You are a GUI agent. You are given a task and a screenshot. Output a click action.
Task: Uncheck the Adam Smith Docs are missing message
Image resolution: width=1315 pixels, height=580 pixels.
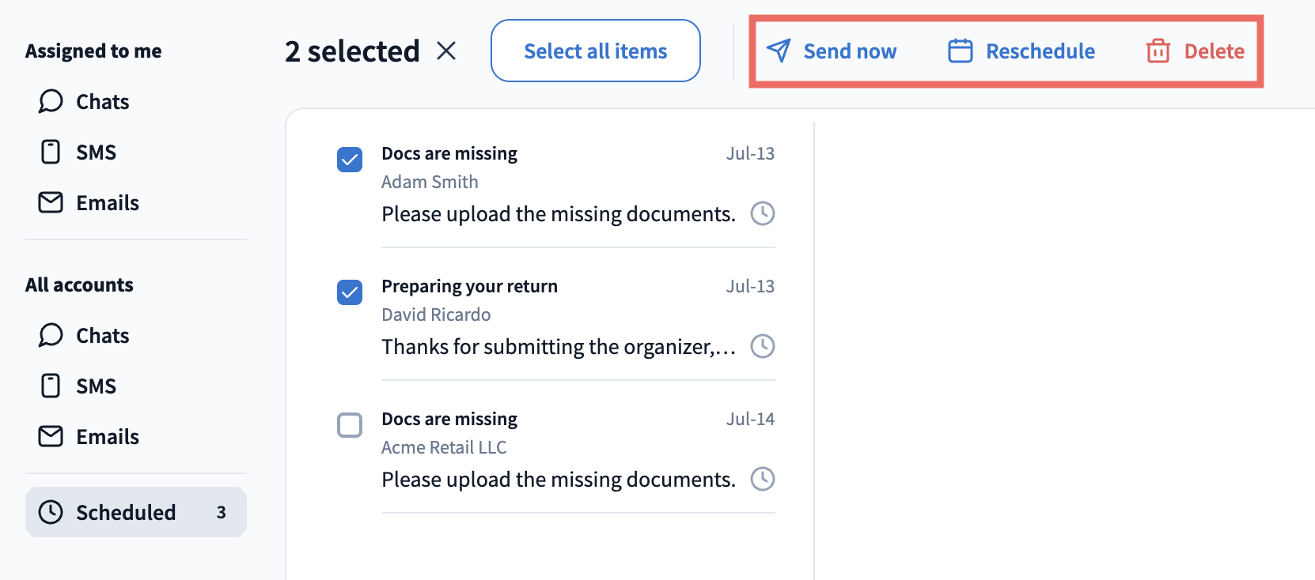coord(350,160)
